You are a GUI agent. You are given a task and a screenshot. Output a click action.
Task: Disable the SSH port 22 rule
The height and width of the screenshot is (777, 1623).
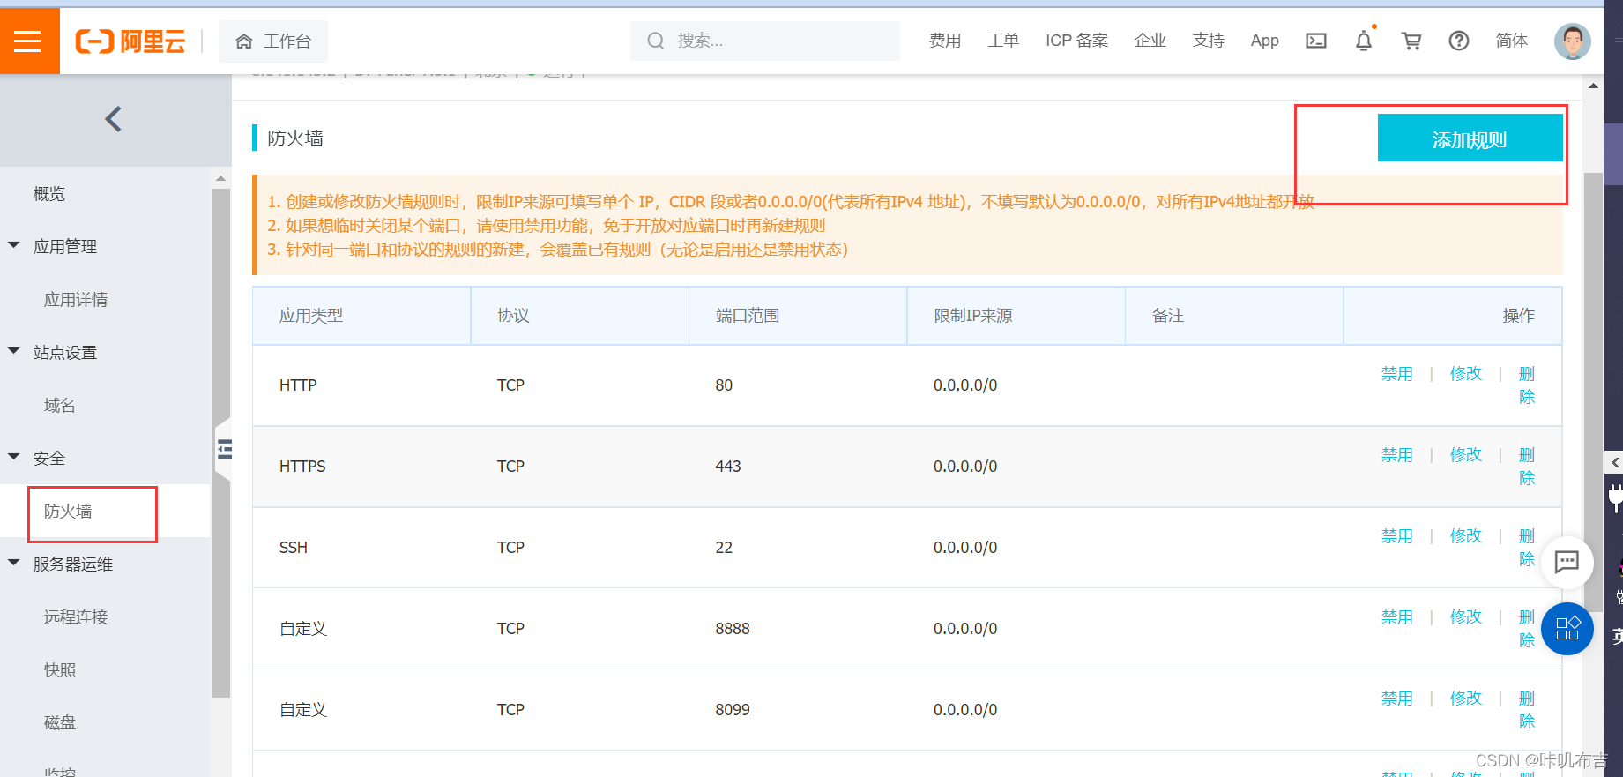tap(1396, 536)
